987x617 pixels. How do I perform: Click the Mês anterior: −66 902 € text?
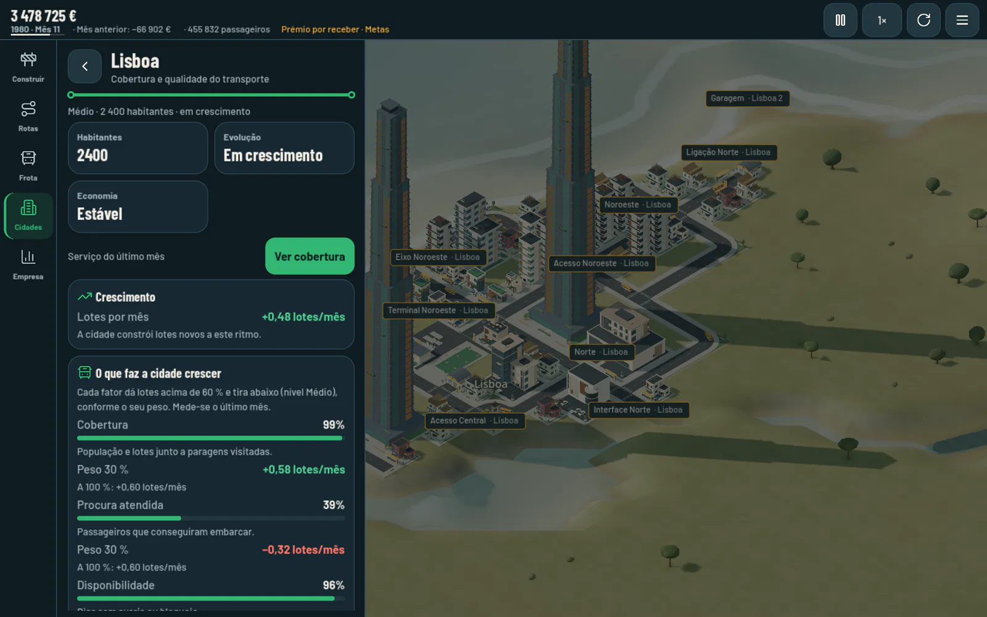pos(123,30)
